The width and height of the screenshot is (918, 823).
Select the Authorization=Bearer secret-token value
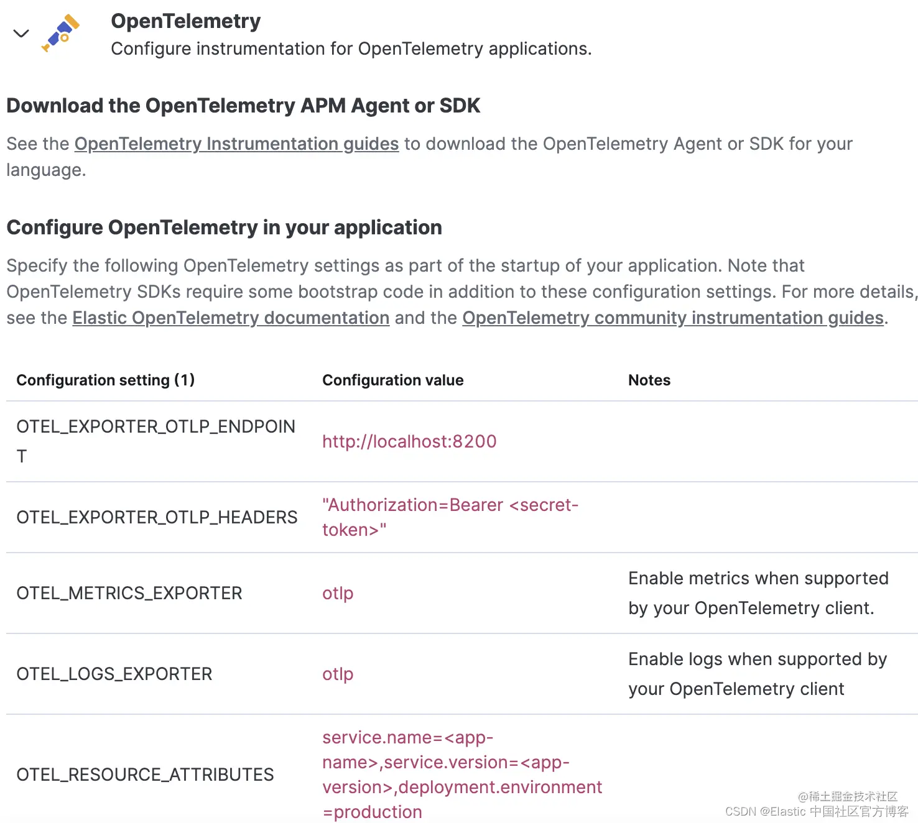tap(450, 517)
